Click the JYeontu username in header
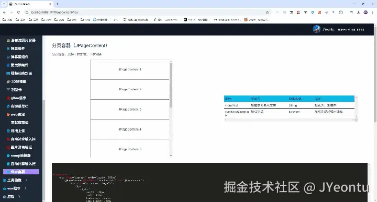 click(328, 29)
